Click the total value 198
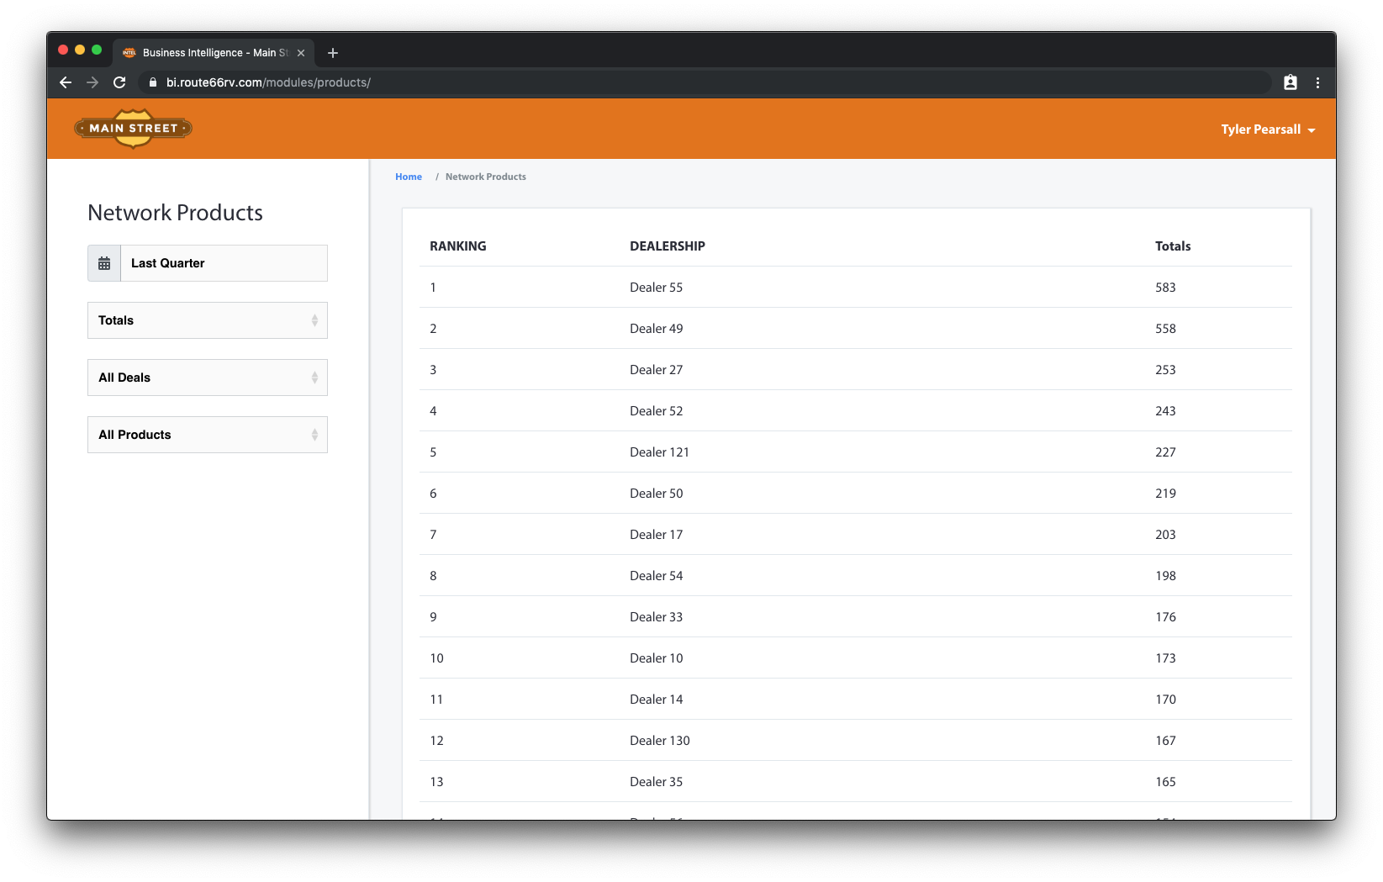 coord(1165,576)
